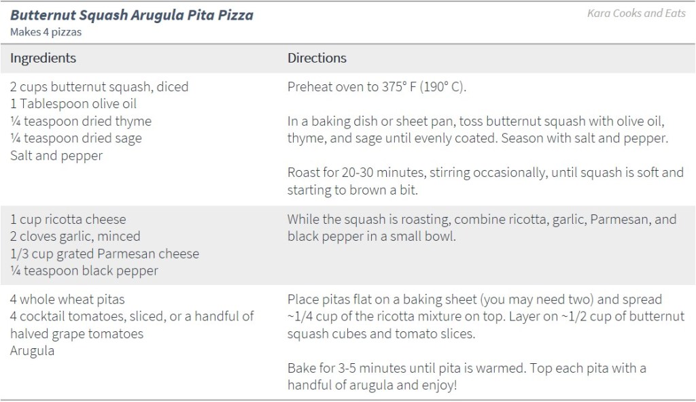Click the grated Parmesan cheese ingredient
Screen dimensions: 696x402
(x=105, y=254)
